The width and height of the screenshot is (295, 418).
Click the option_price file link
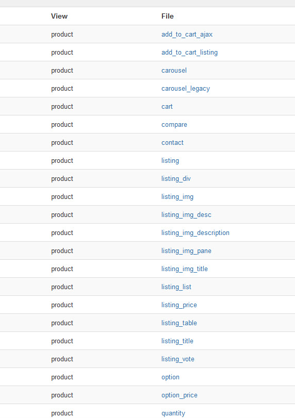click(179, 395)
